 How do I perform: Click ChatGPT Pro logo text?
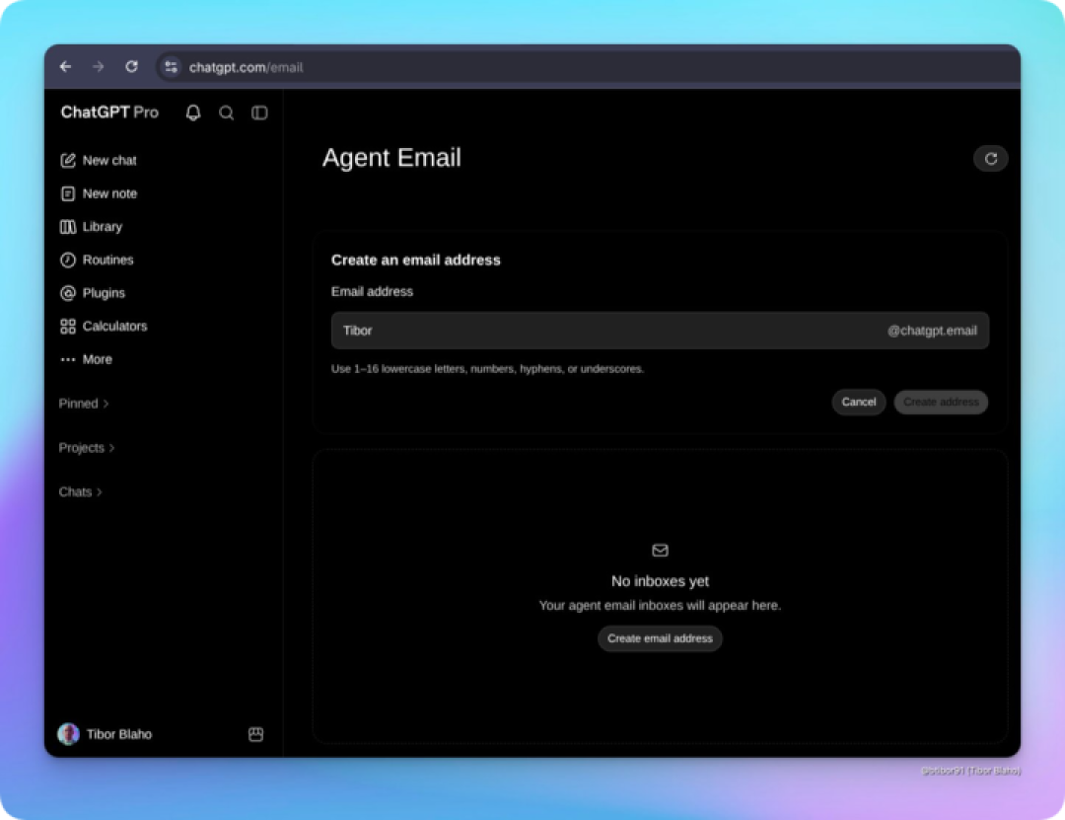[109, 112]
